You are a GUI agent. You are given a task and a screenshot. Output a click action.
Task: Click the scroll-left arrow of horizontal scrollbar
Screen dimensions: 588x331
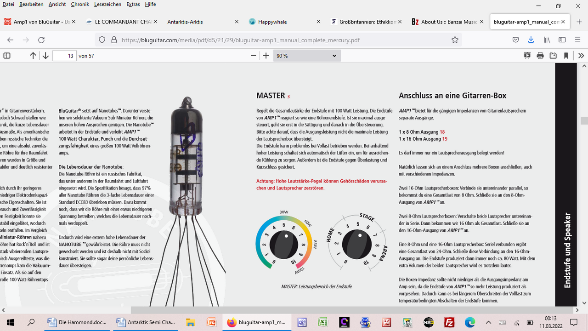[4, 310]
